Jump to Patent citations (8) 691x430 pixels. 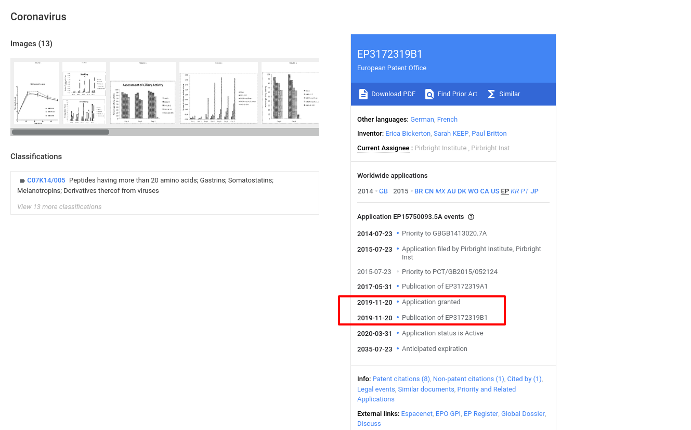coord(401,379)
